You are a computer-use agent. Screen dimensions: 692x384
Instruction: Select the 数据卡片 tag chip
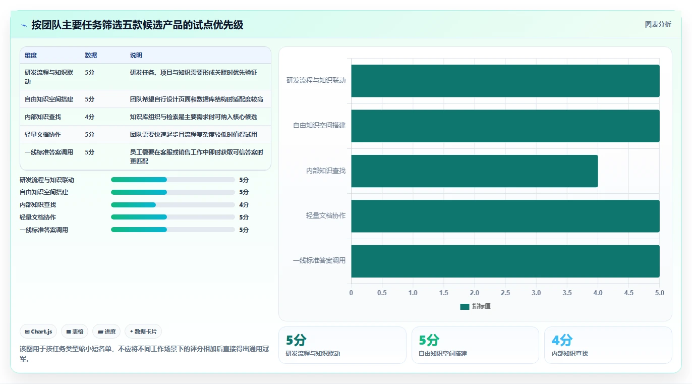point(143,332)
